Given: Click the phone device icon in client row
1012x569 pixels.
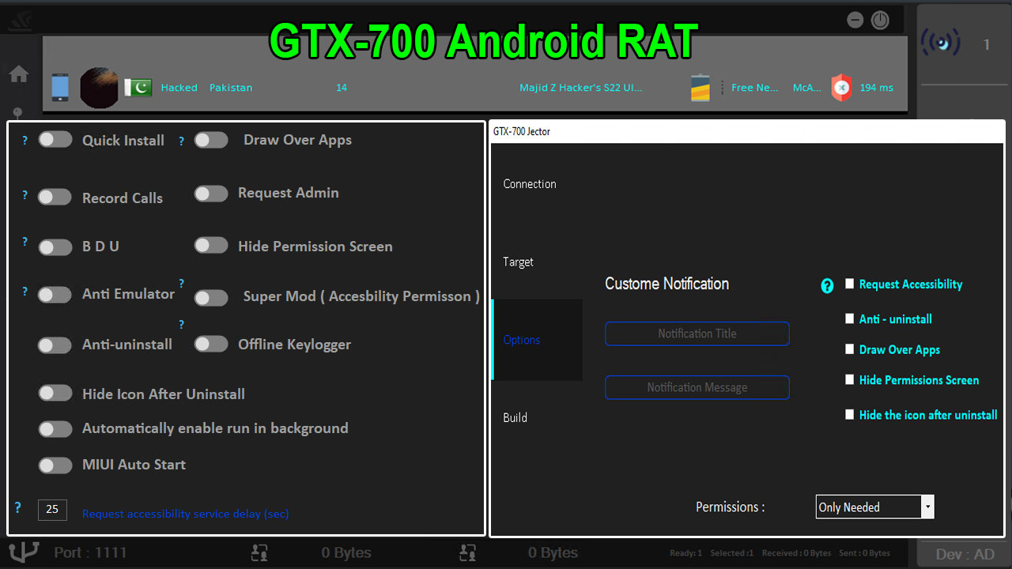Looking at the screenshot, I should 60,87.
